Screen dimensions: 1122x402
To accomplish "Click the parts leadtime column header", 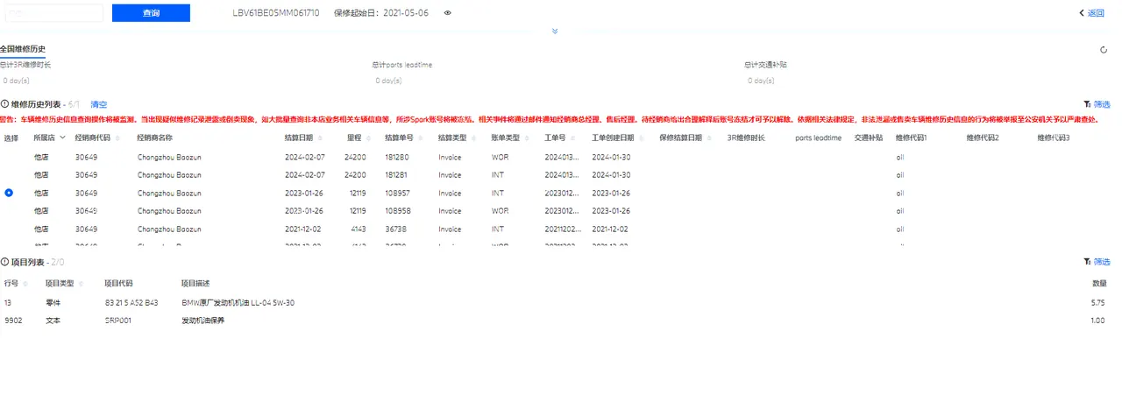I will point(818,138).
